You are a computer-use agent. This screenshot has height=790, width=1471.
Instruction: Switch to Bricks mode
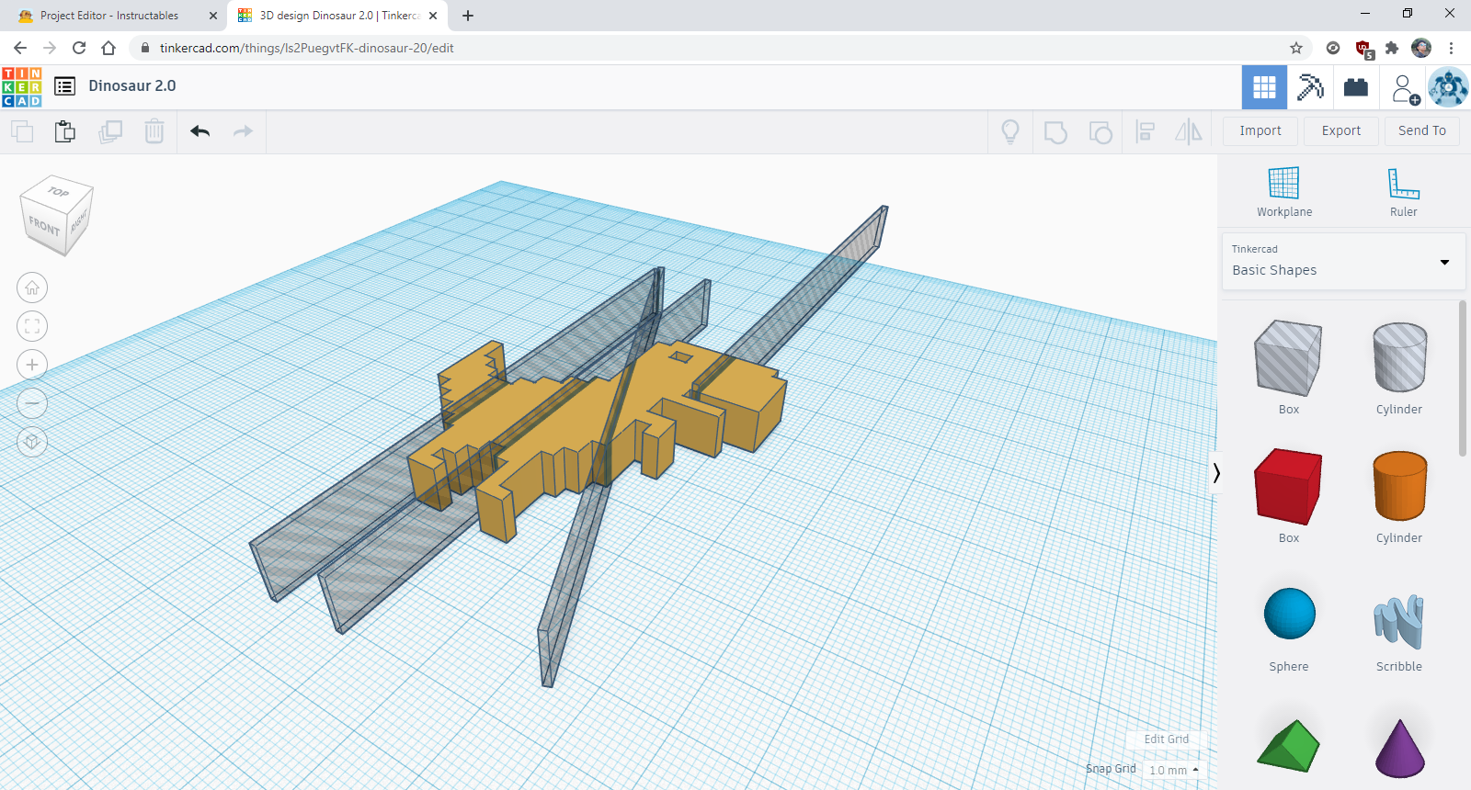coord(1356,87)
